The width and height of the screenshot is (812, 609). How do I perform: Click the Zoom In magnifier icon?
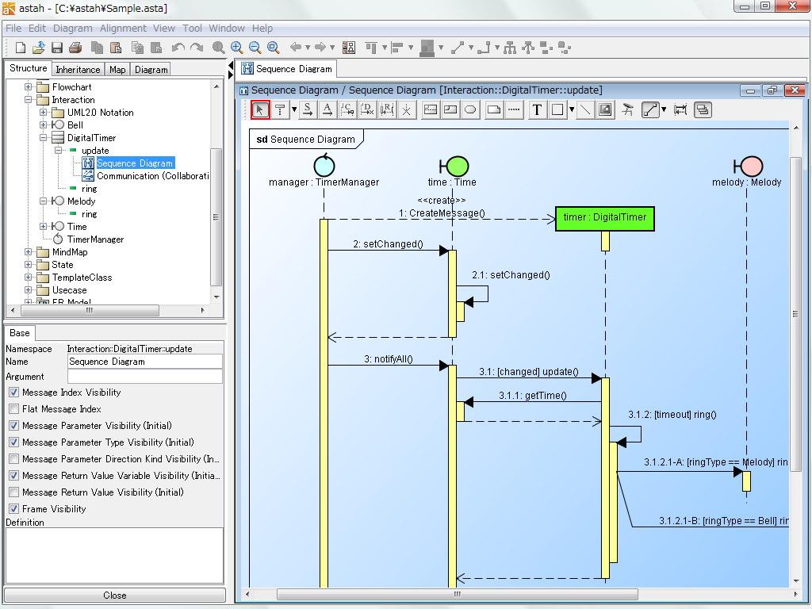point(237,48)
